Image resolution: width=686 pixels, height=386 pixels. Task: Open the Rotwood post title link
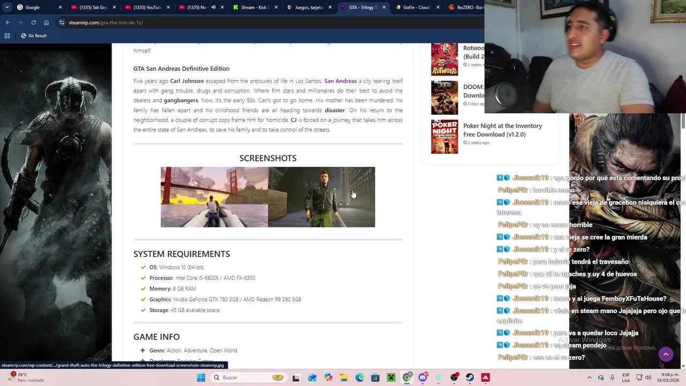[x=474, y=52]
